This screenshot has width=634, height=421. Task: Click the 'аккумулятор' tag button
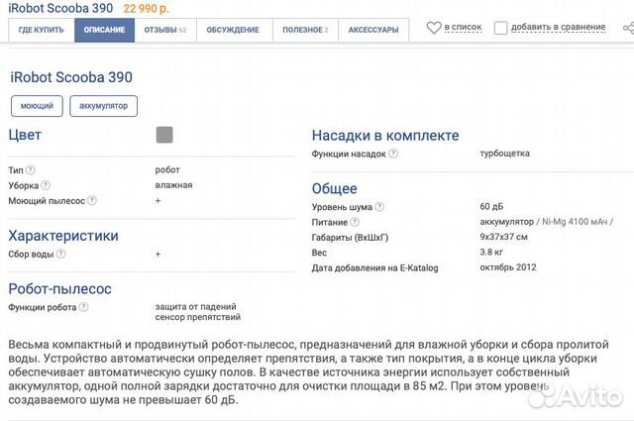(103, 106)
